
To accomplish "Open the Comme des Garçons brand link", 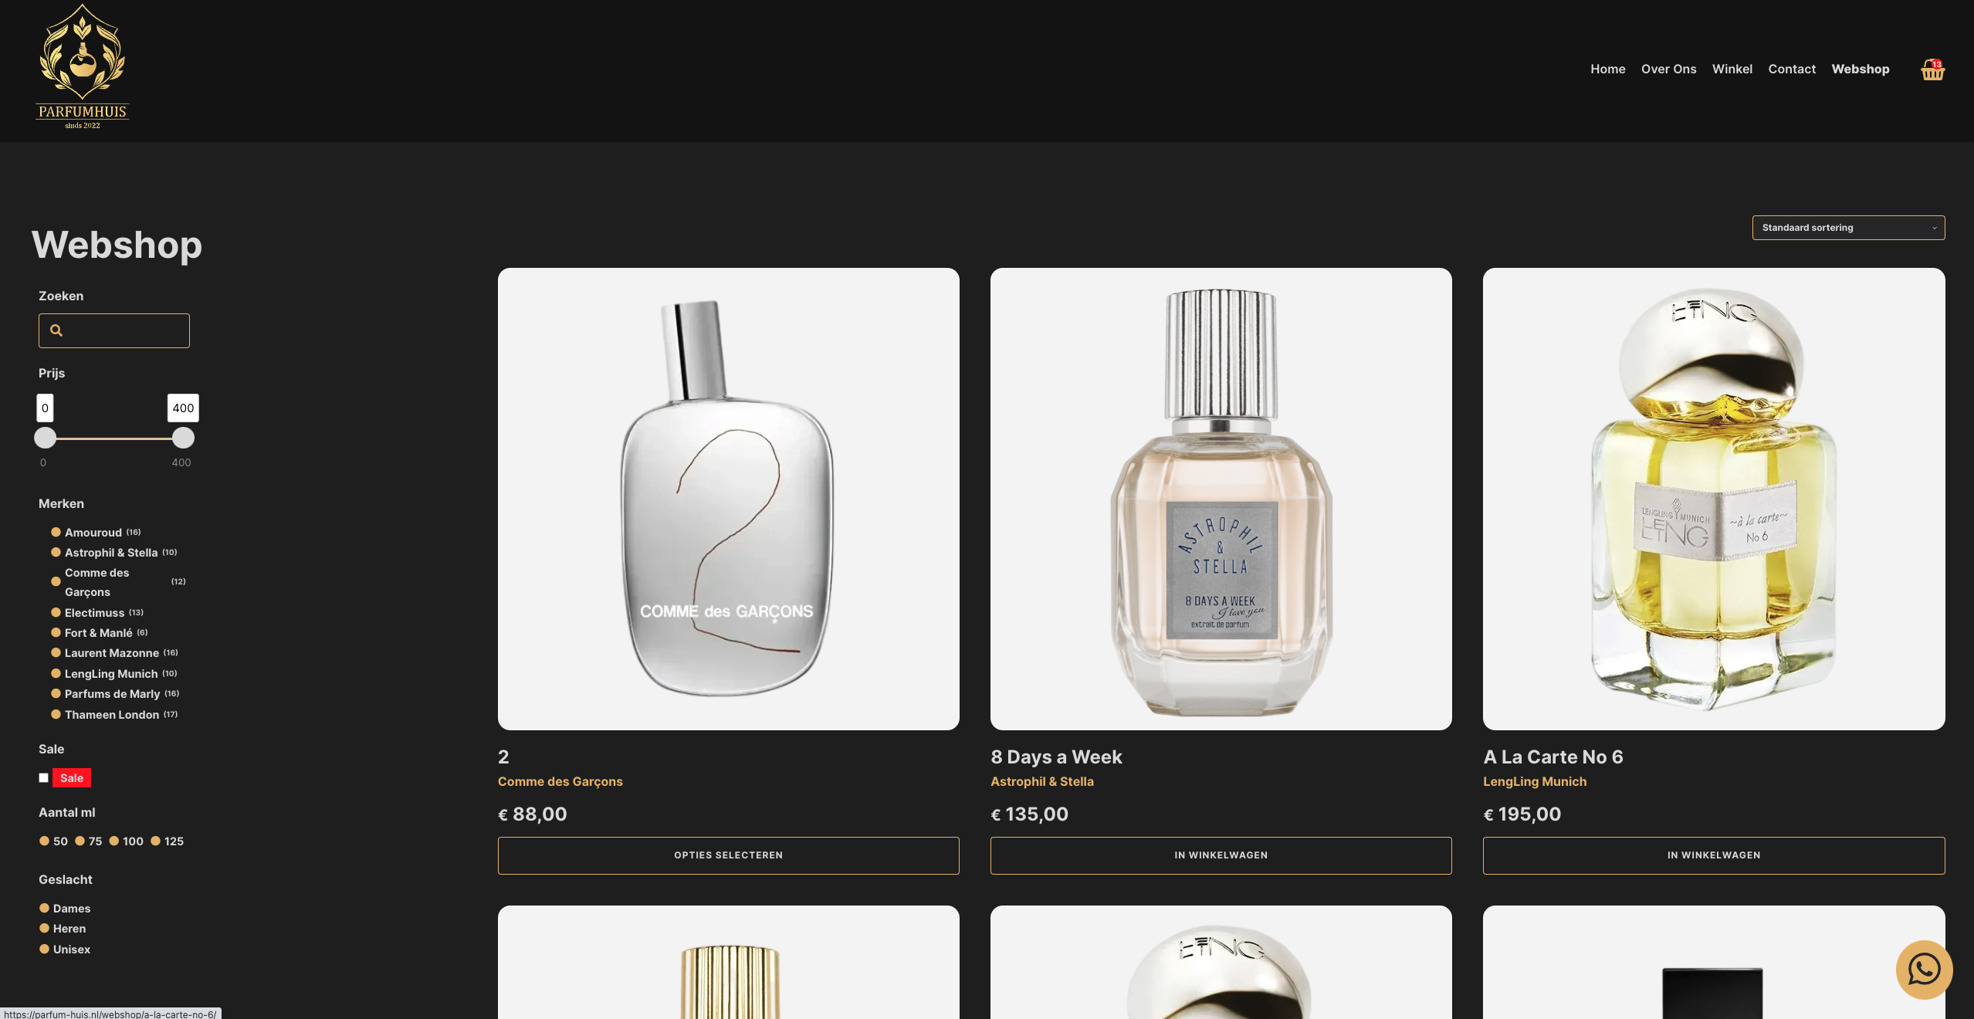I will point(560,781).
